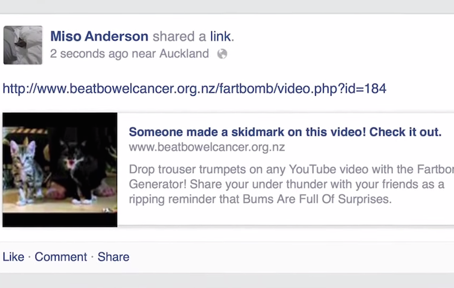Viewport: 454px width, 288px height.
Task: Select the Auckland location link
Action: (184, 54)
